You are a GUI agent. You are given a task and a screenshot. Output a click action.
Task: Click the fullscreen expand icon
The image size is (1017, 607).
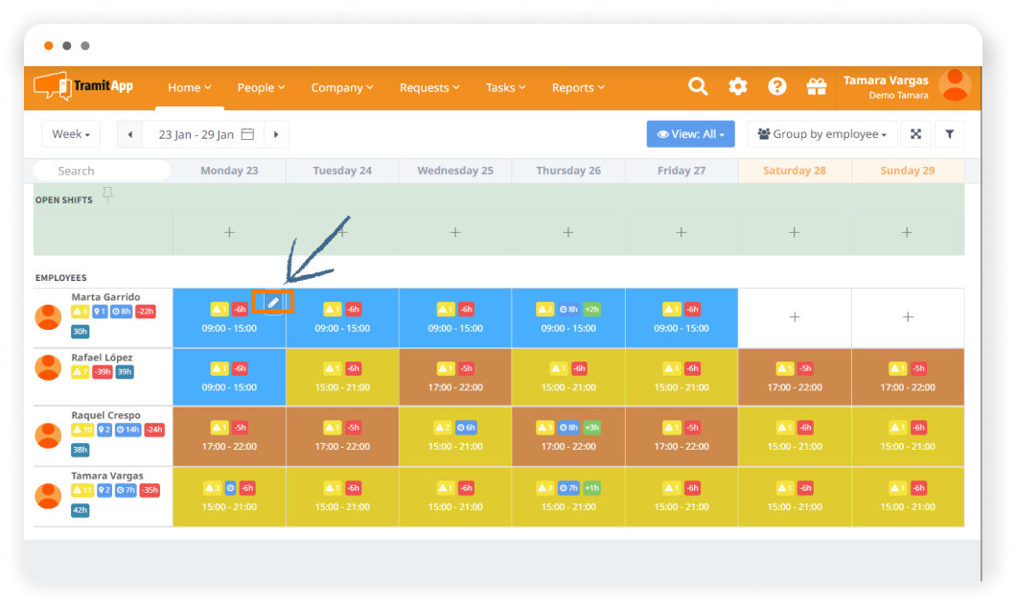915,134
